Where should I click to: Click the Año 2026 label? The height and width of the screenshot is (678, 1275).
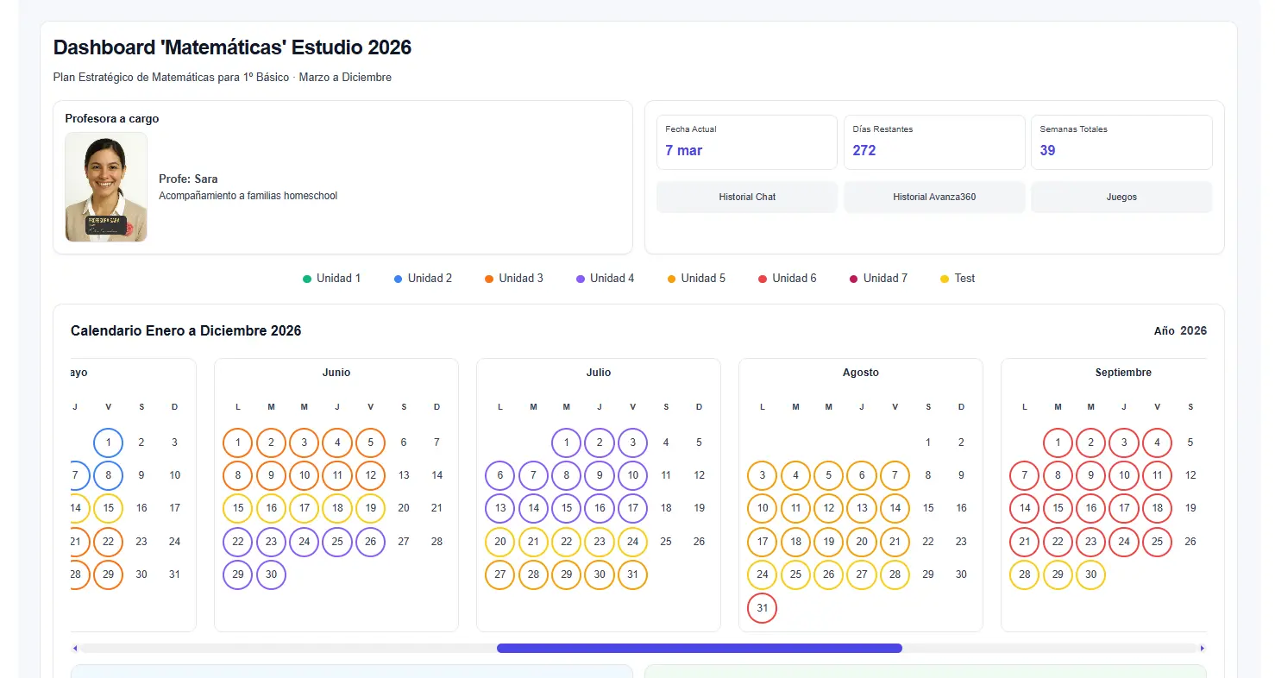pyautogui.click(x=1179, y=331)
